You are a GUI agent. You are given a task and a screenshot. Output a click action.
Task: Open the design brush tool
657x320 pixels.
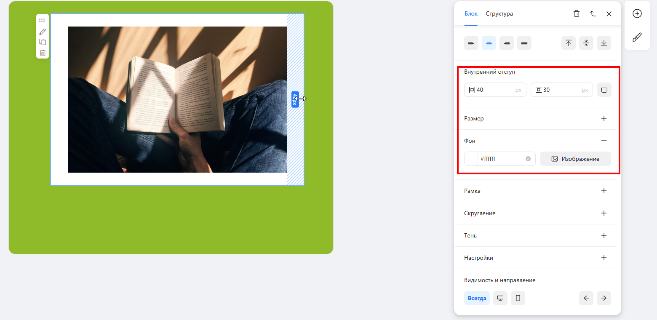(x=637, y=37)
